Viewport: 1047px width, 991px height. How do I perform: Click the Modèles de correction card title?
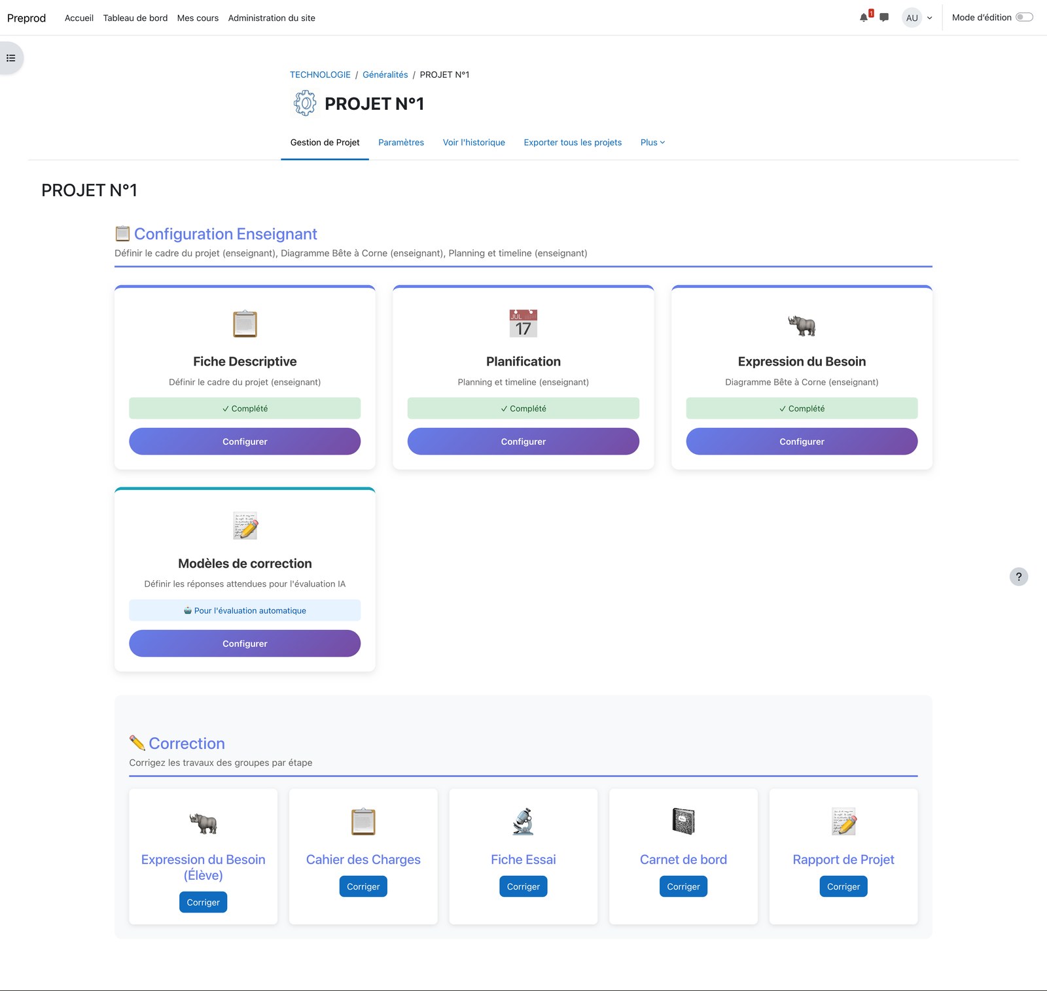coord(245,564)
